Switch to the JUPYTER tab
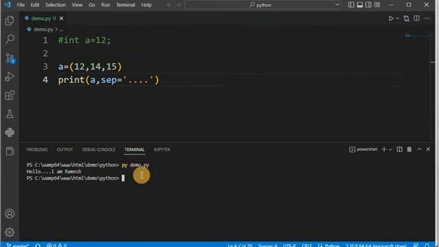Screen dimensions: 439x247 pos(162,150)
